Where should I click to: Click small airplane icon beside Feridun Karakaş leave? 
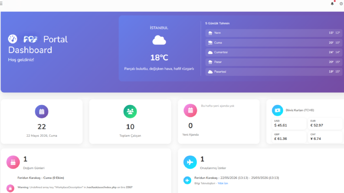[187, 180]
